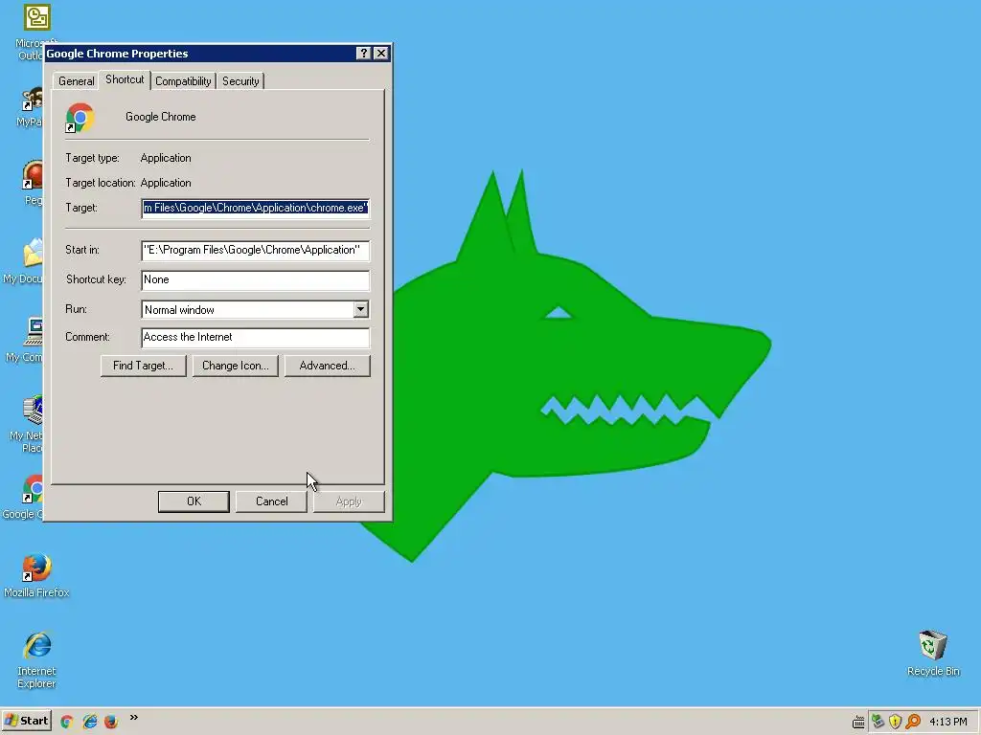Expand the Run dropdown arrow
The width and height of the screenshot is (981, 735).
click(360, 309)
